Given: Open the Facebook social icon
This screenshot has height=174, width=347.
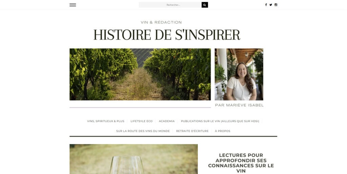Looking at the screenshot, I should 266,5.
